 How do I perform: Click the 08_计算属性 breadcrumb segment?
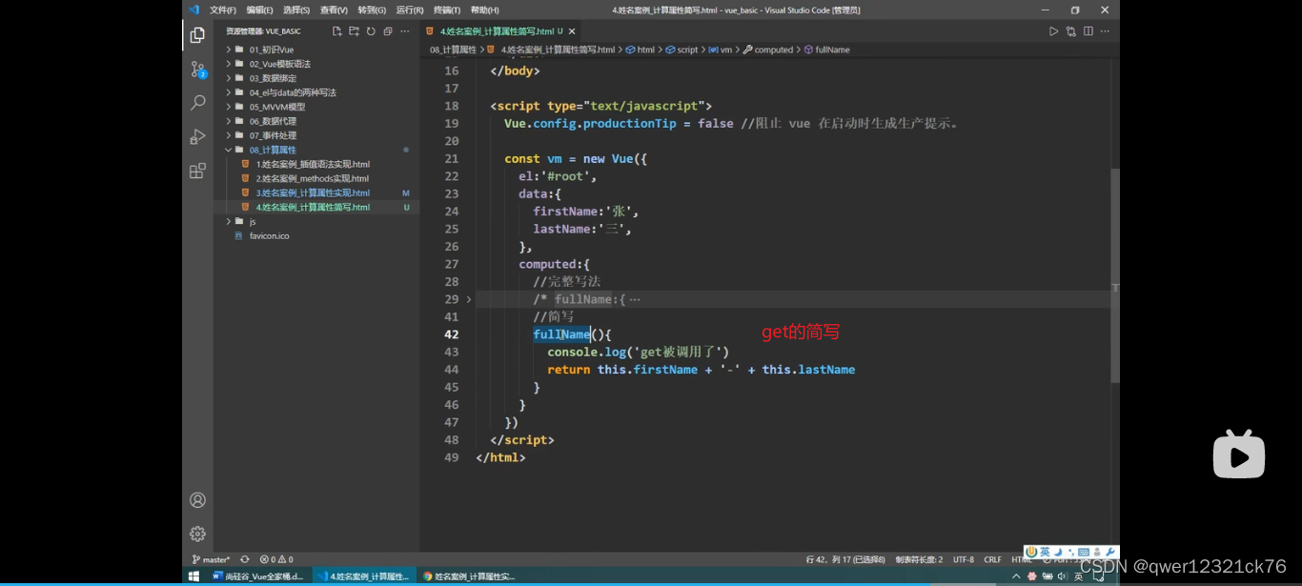pos(453,50)
